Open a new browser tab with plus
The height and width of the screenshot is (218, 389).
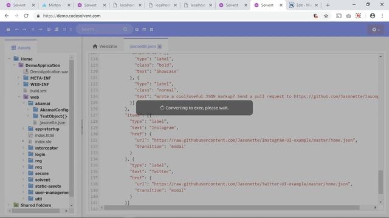(x=328, y=5)
